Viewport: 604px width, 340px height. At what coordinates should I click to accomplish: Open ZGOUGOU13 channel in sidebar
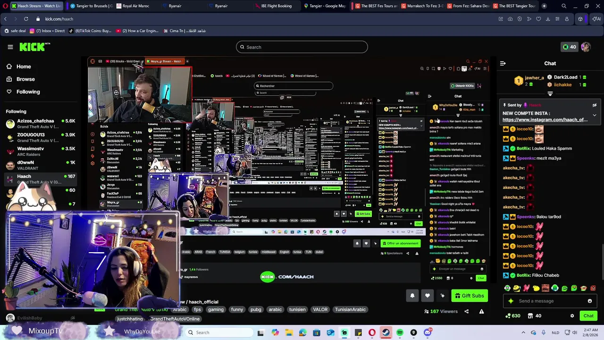(40, 137)
